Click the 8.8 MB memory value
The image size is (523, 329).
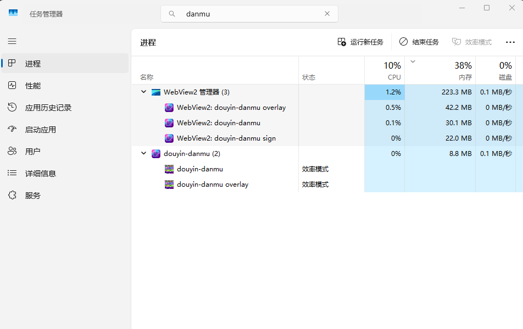(x=460, y=153)
